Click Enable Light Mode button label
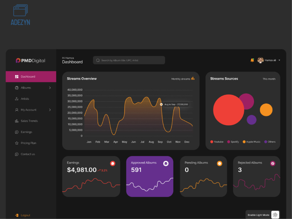Screen dimensions: 292x219 pos(258,215)
